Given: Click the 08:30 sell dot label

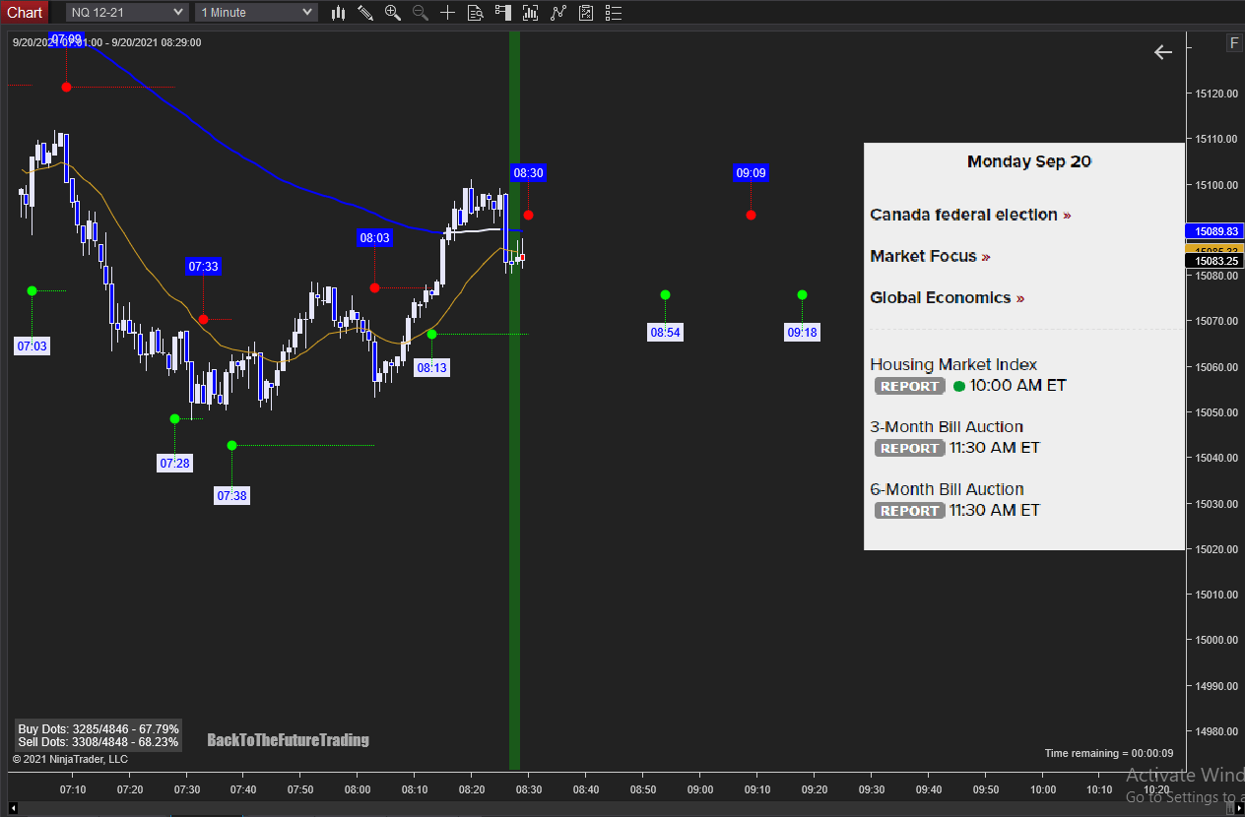Looking at the screenshot, I should coord(528,173).
